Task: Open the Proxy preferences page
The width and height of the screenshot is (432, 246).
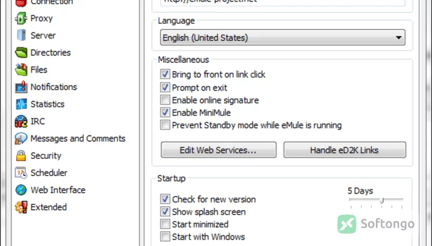Action: click(x=42, y=18)
